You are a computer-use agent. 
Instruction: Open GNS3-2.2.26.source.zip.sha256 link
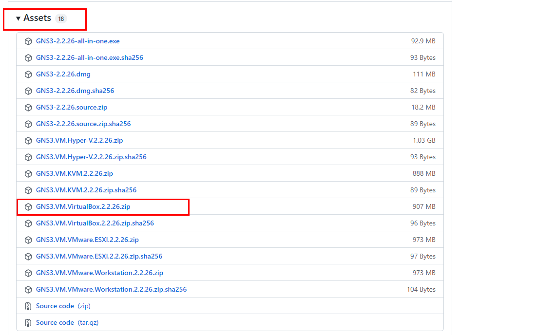click(x=83, y=124)
